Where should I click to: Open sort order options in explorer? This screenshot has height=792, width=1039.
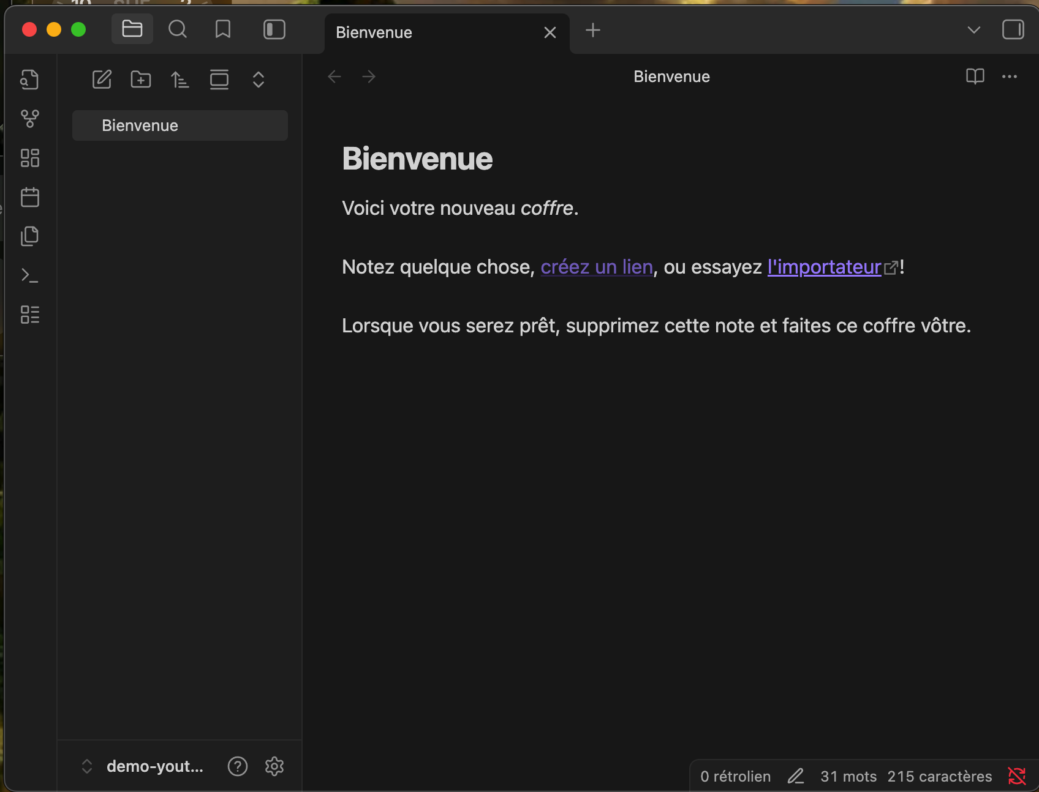coord(180,80)
